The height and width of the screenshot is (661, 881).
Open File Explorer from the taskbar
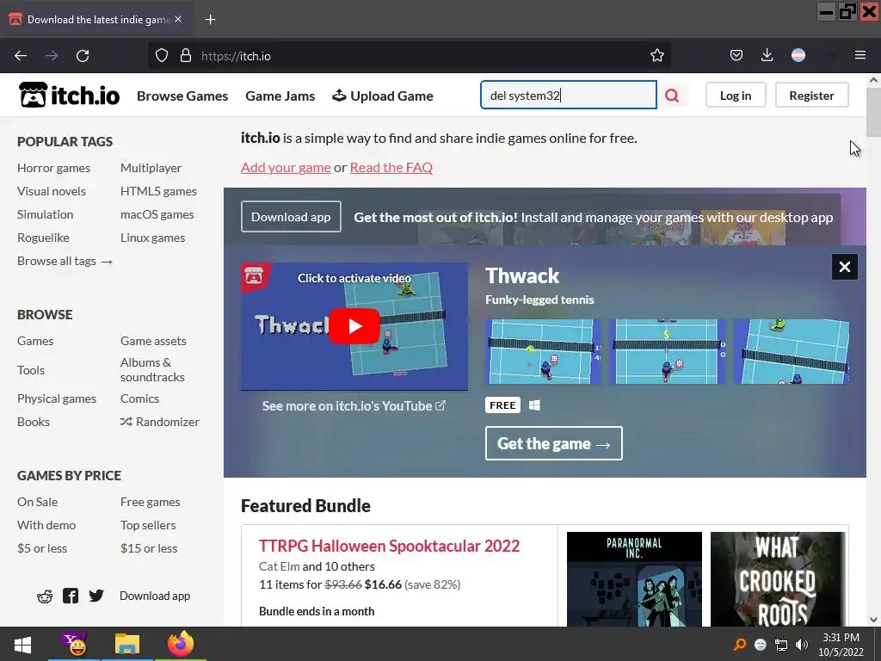tap(127, 644)
